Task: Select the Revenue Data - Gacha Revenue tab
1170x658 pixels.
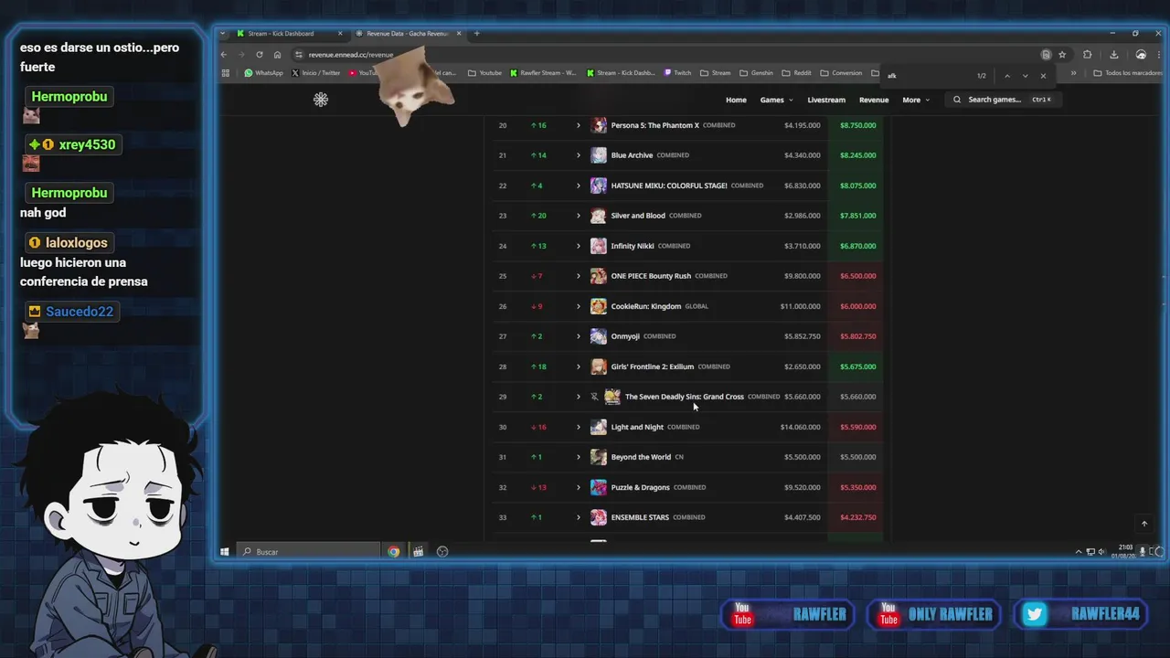Action: (408, 34)
